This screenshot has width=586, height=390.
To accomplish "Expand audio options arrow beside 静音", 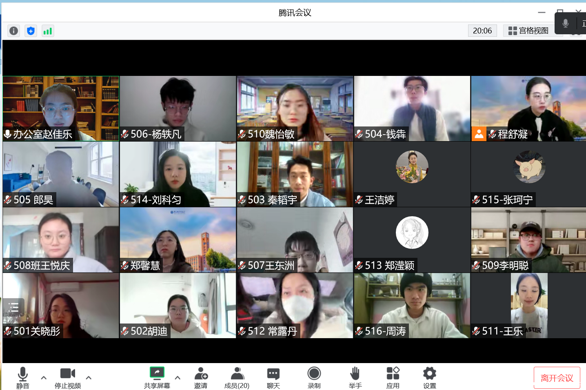I will pyautogui.click(x=44, y=378).
